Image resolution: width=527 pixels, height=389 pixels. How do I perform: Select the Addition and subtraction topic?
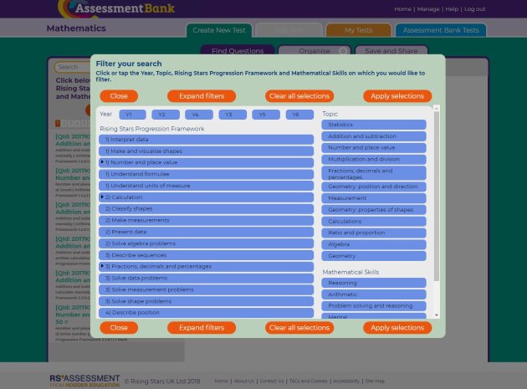coord(374,136)
